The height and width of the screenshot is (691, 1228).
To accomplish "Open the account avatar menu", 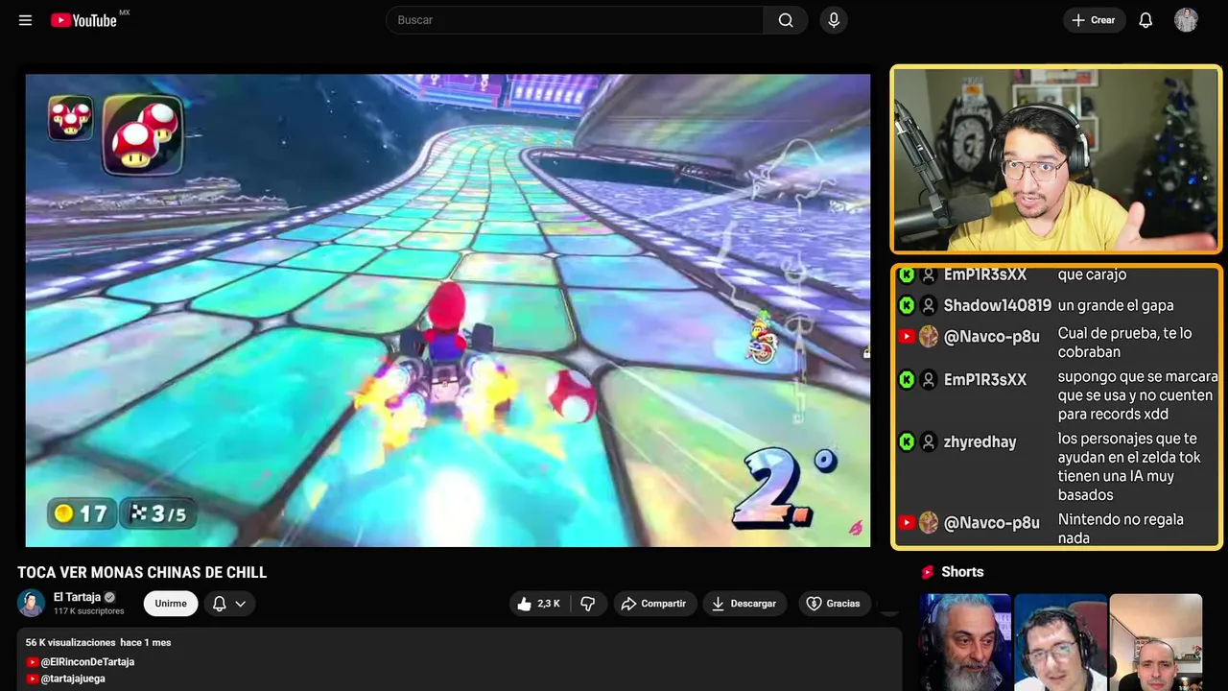I will pyautogui.click(x=1186, y=20).
